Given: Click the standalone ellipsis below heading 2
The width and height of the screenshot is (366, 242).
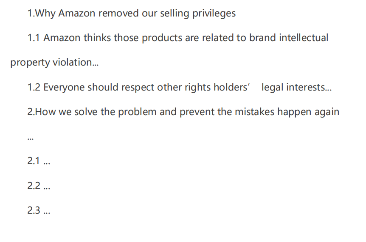Looking at the screenshot, I should pyautogui.click(x=31, y=139).
